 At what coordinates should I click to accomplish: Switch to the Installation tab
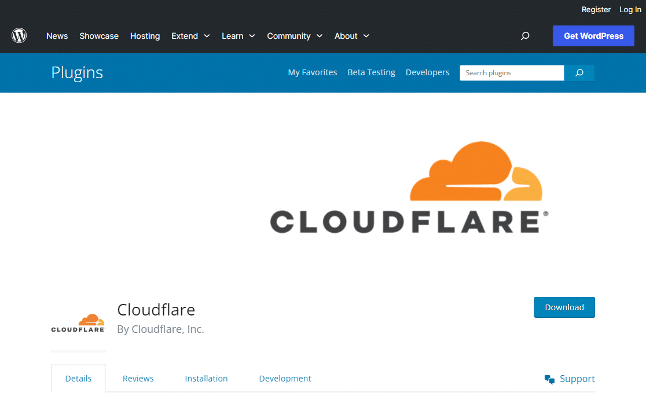(x=206, y=379)
